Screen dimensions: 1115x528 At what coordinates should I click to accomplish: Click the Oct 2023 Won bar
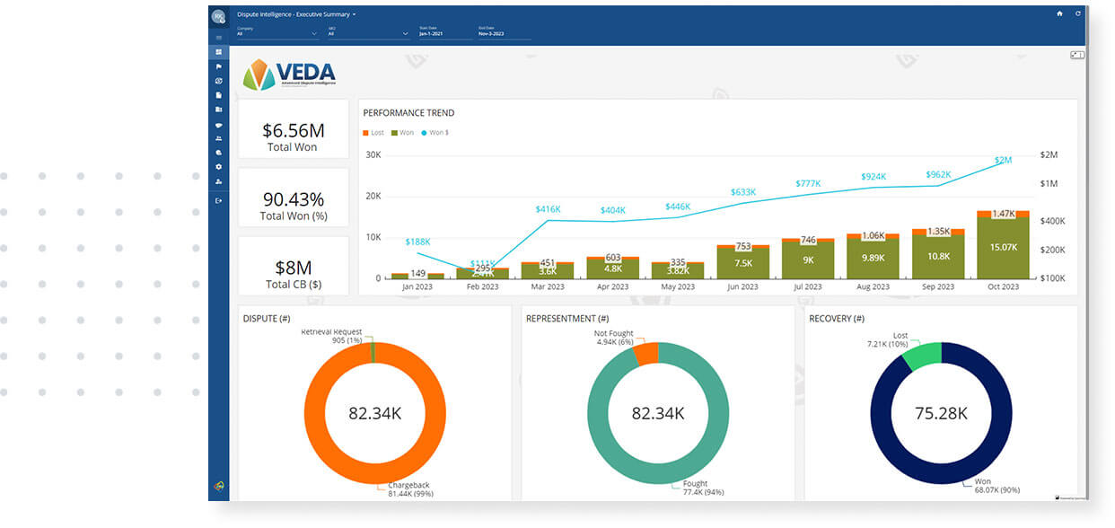click(1003, 248)
